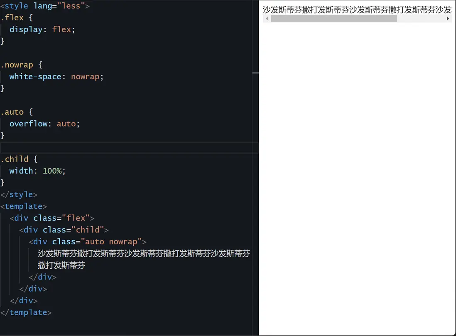456x336 pixels.
Task: Click the left arrow of the preview scrollbar
Action: coord(267,19)
